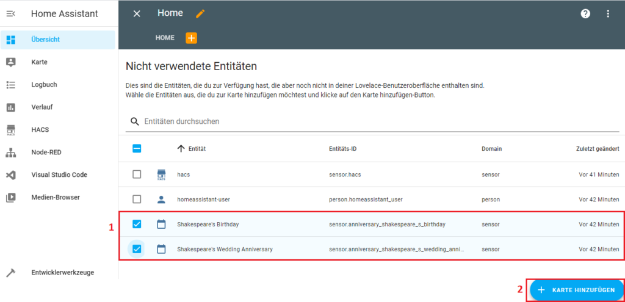Click the pencil icon to edit Home title
This screenshot has width=625, height=302.
click(200, 13)
